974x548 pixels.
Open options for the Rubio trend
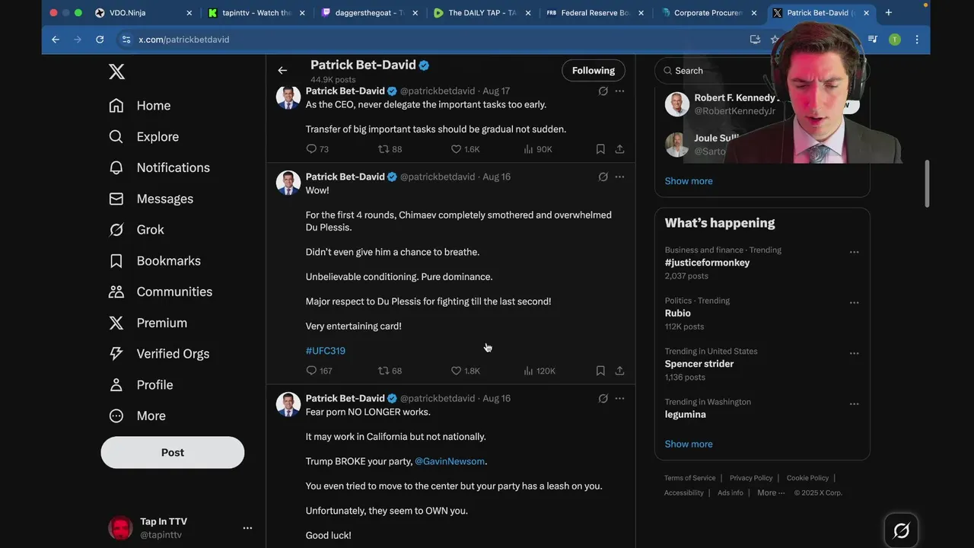pos(854,303)
